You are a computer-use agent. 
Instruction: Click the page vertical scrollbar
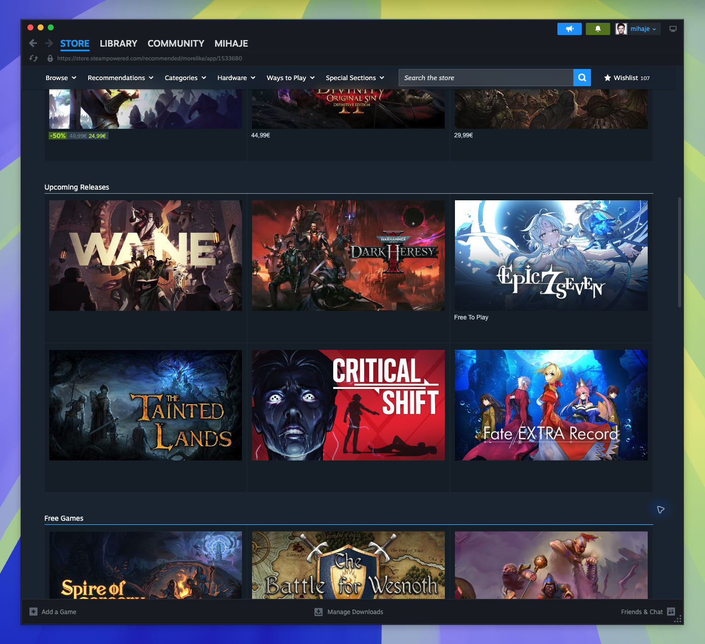click(680, 252)
